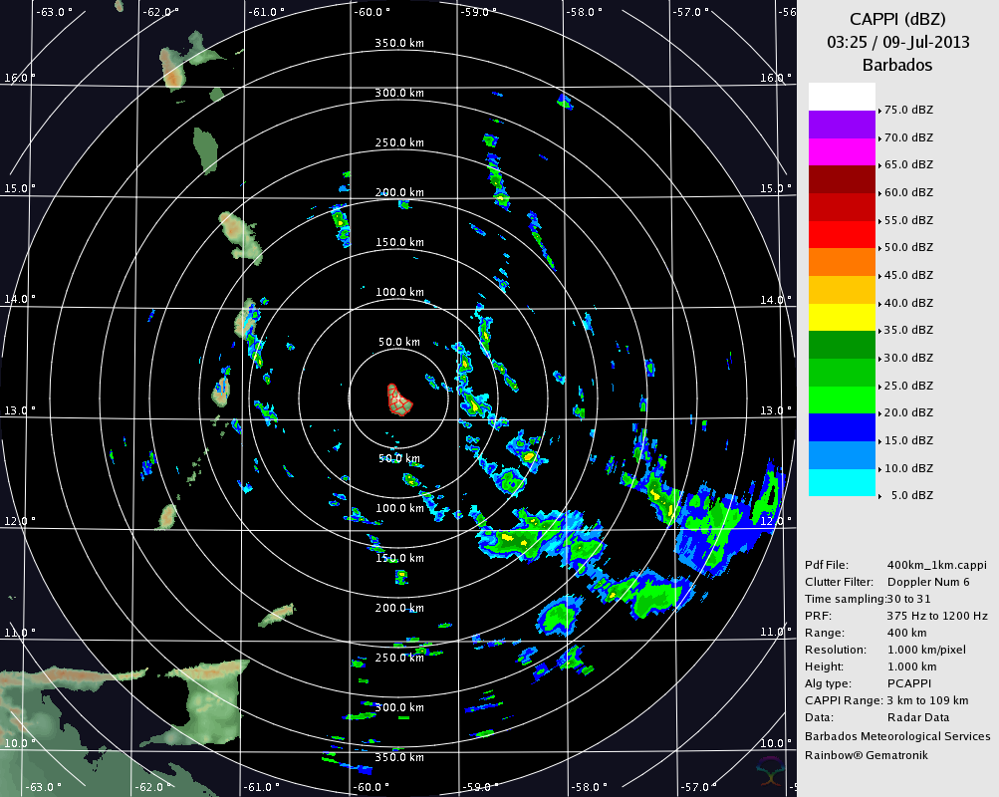Select the cyan 5.0 dBZ legend color
Viewport: 999px width, 797px height.
pos(842,482)
